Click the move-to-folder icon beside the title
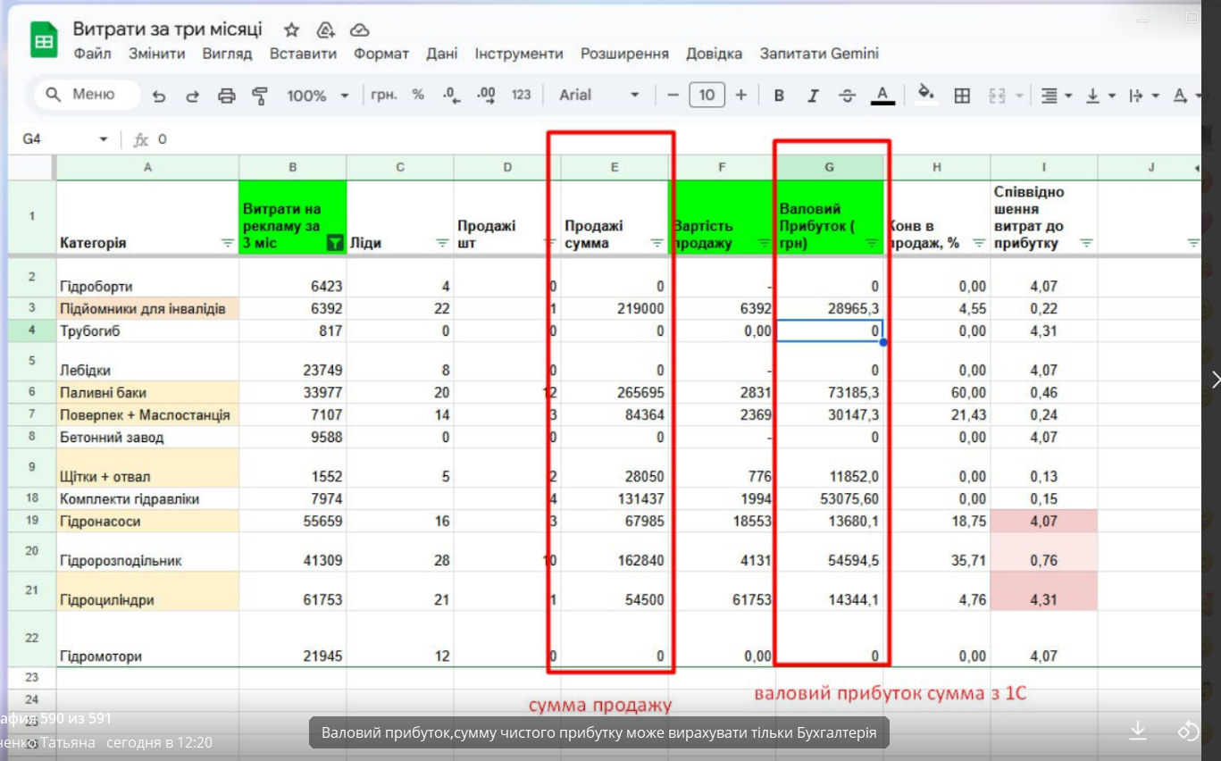 325,29
